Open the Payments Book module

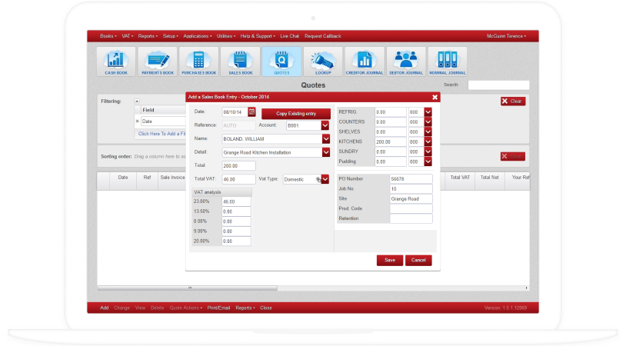[x=158, y=62]
